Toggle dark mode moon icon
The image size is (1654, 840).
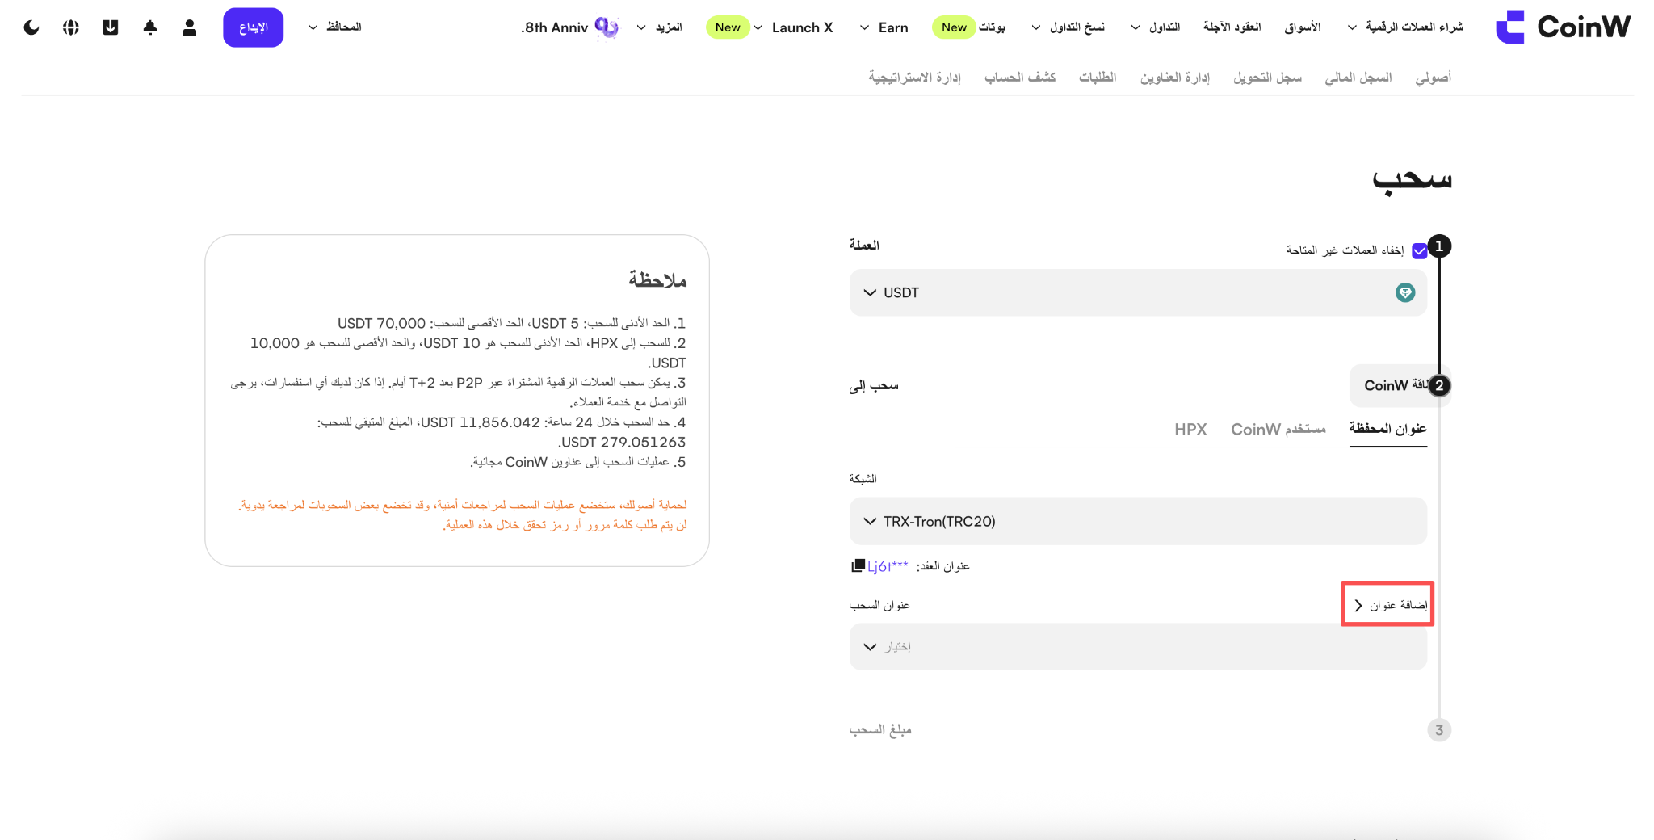point(31,27)
